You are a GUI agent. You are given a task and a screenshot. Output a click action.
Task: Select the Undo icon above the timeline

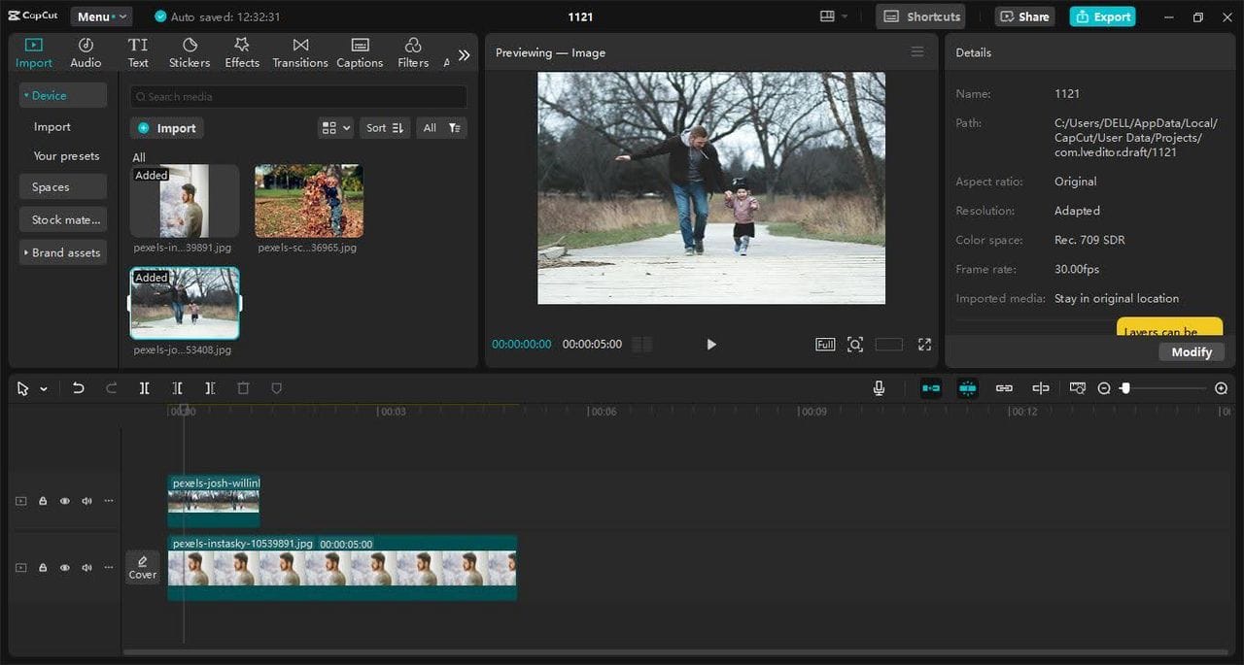(x=79, y=387)
